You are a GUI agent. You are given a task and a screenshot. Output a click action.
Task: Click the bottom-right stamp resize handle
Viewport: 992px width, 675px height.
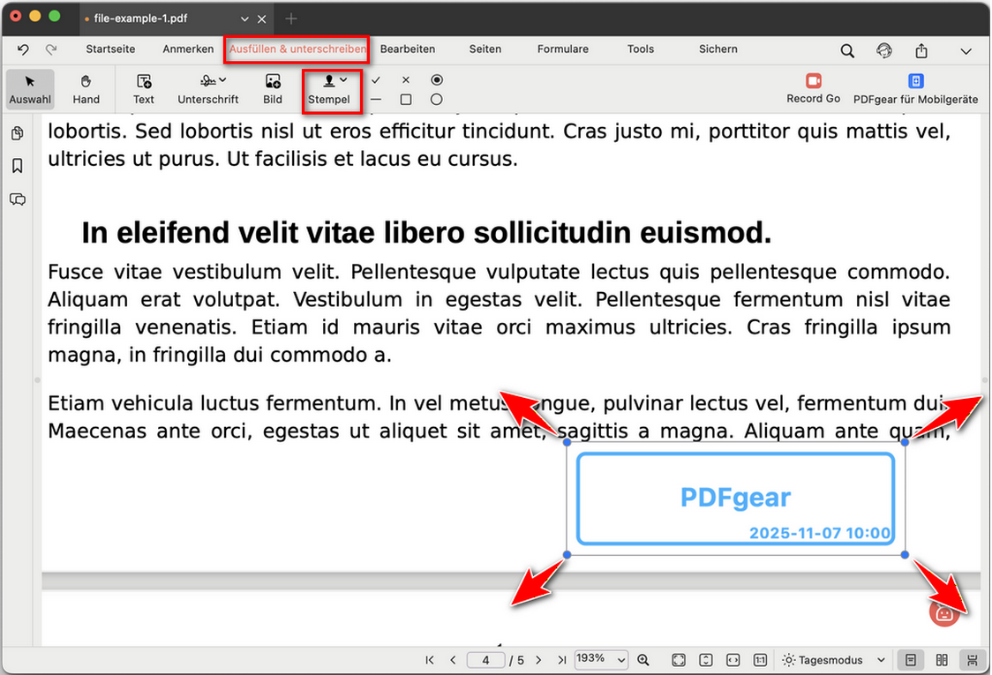pyautogui.click(x=906, y=555)
